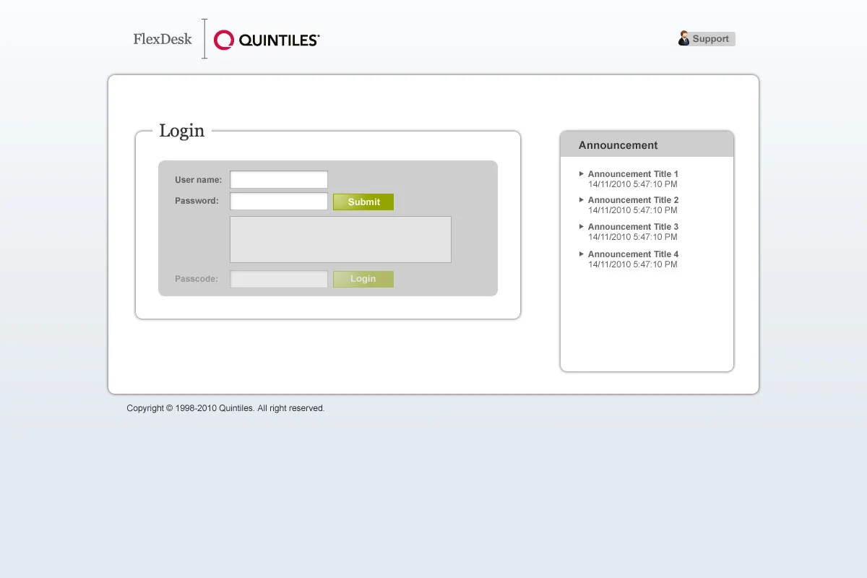Screen dimensions: 867x578
Task: Expand arrow beside Announcement Title 3
Action: tap(582, 226)
